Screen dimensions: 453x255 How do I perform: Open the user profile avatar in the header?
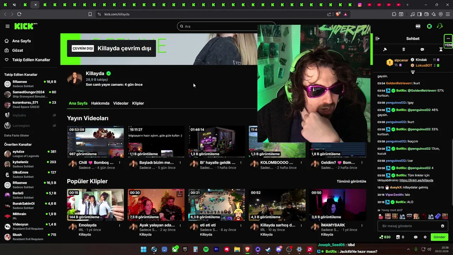(x=440, y=26)
